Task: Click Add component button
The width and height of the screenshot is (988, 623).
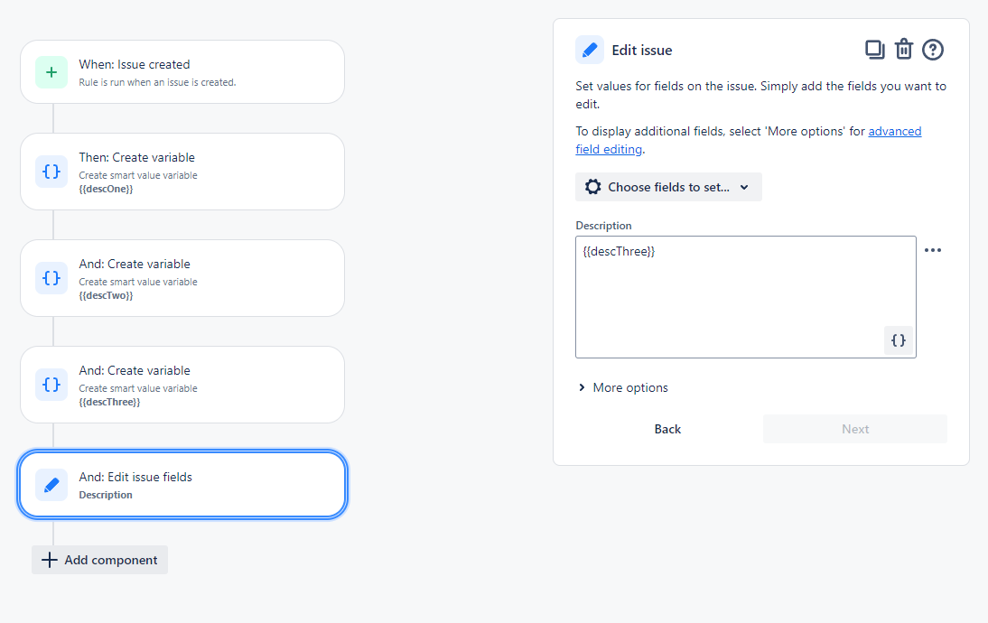Action: pos(99,560)
